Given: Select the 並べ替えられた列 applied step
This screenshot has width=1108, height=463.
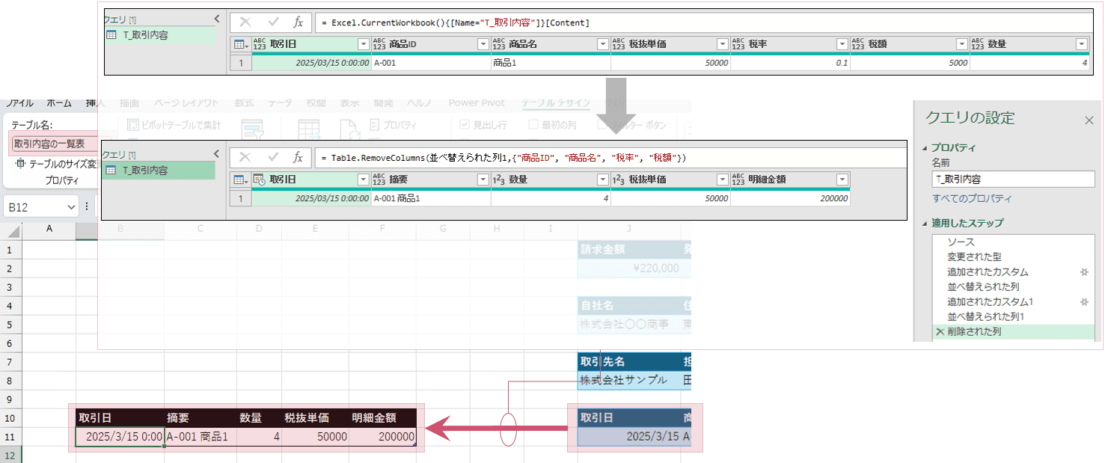Looking at the screenshot, I should click(x=982, y=286).
